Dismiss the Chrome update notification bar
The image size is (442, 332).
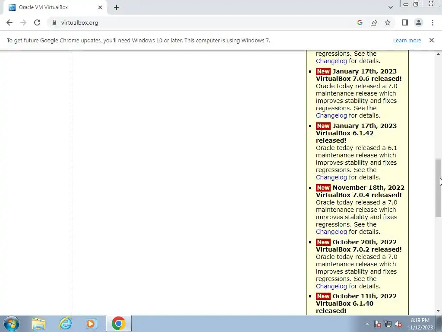point(432,40)
